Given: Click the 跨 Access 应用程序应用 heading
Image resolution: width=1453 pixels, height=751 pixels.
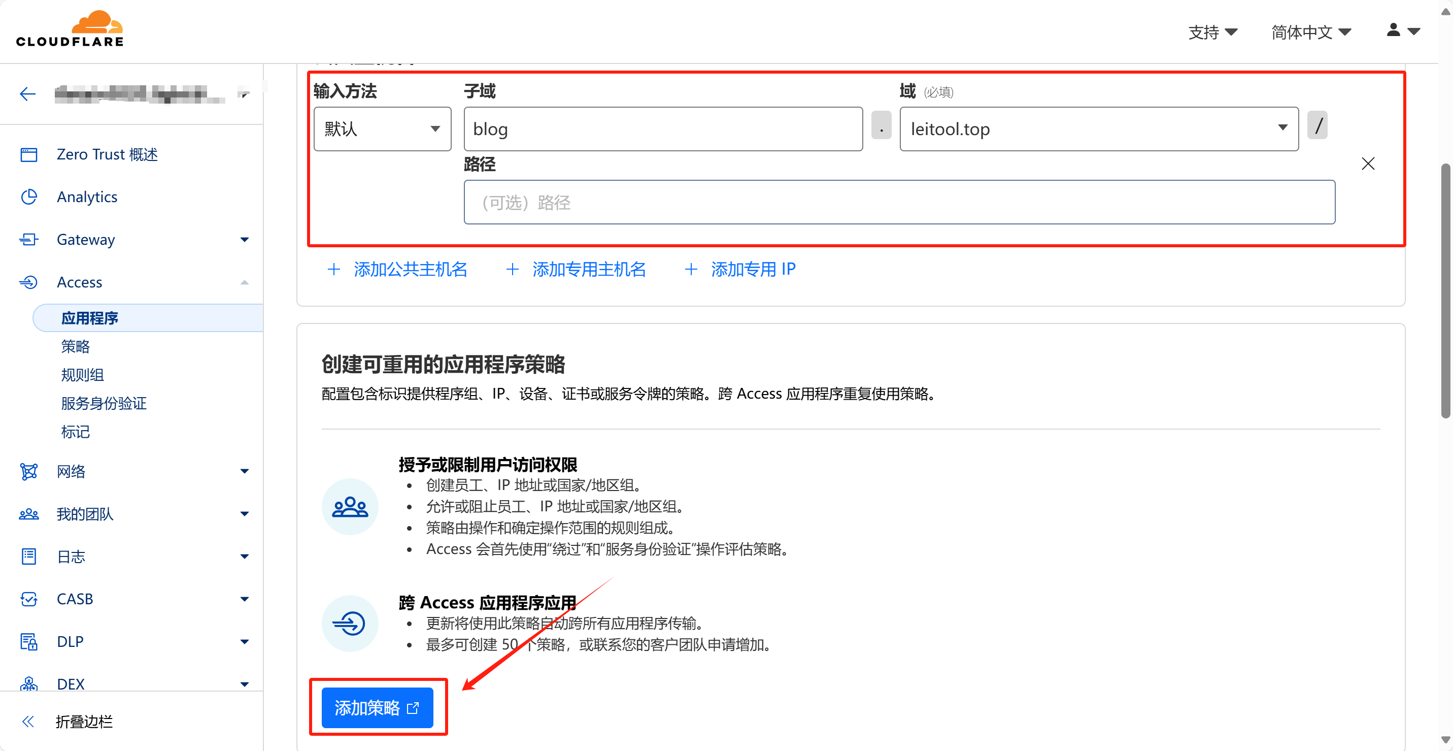Looking at the screenshot, I should (488, 603).
